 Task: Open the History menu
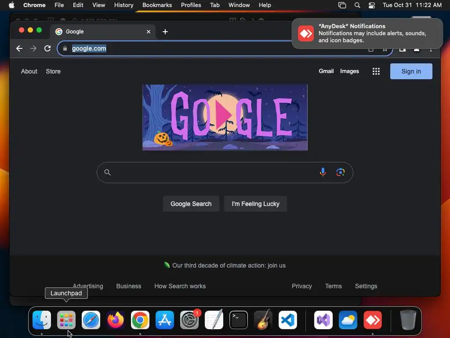coord(123,5)
